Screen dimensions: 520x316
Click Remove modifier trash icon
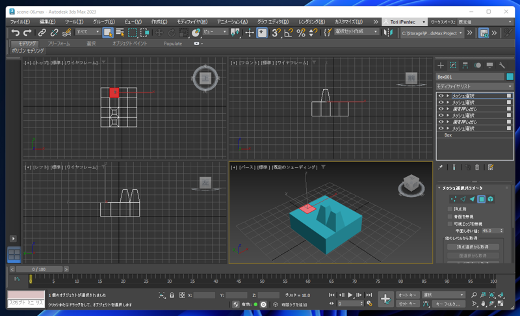tap(477, 168)
